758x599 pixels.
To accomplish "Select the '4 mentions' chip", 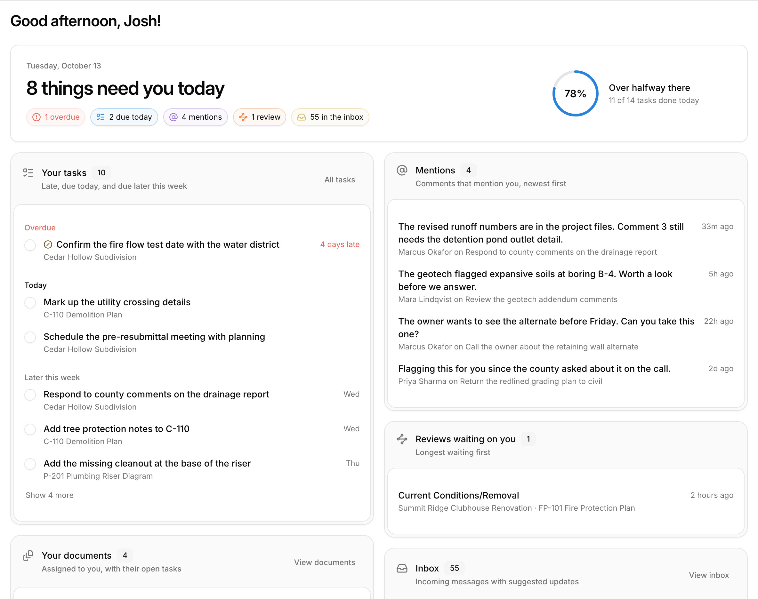I will (196, 117).
